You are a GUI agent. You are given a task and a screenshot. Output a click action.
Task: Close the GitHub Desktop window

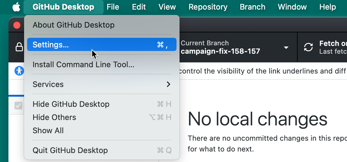click(x=17, y=25)
